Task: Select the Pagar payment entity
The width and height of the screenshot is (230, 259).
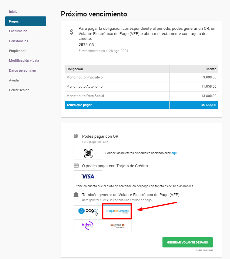Action: point(88,212)
